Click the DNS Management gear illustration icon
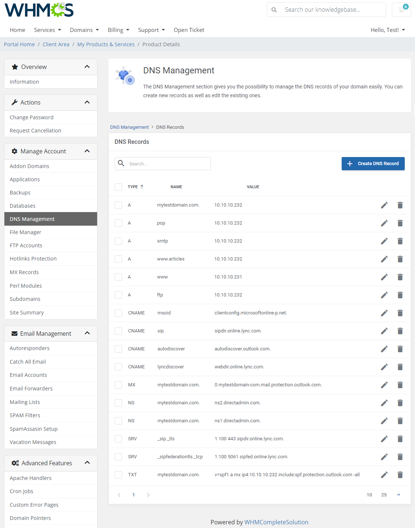 point(125,75)
